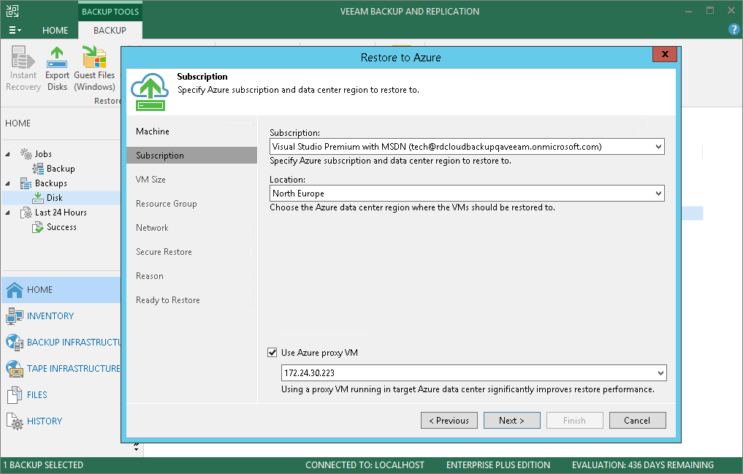Click the Export Disks ribbon icon
This screenshot has width=743, height=474.
coord(57,57)
